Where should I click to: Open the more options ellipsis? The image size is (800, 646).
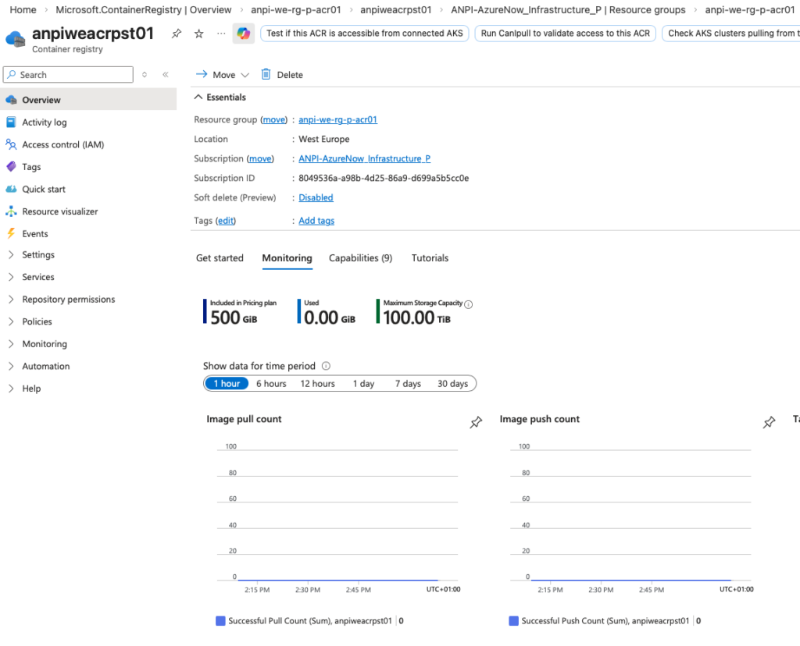[x=220, y=34]
